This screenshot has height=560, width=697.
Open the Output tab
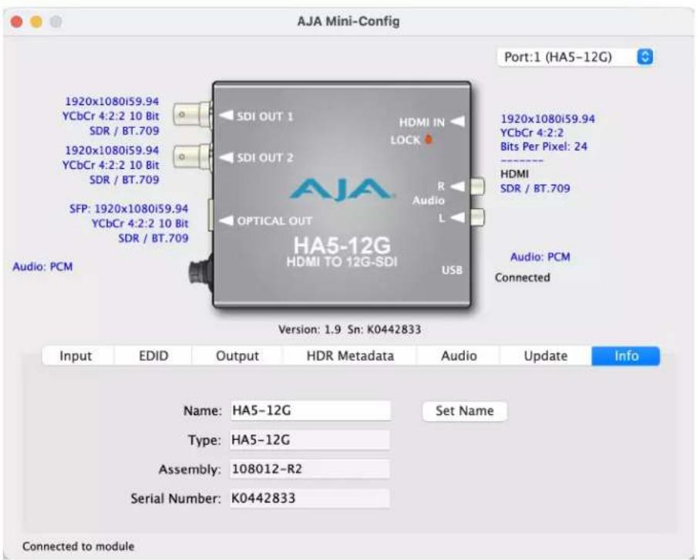pos(237,356)
